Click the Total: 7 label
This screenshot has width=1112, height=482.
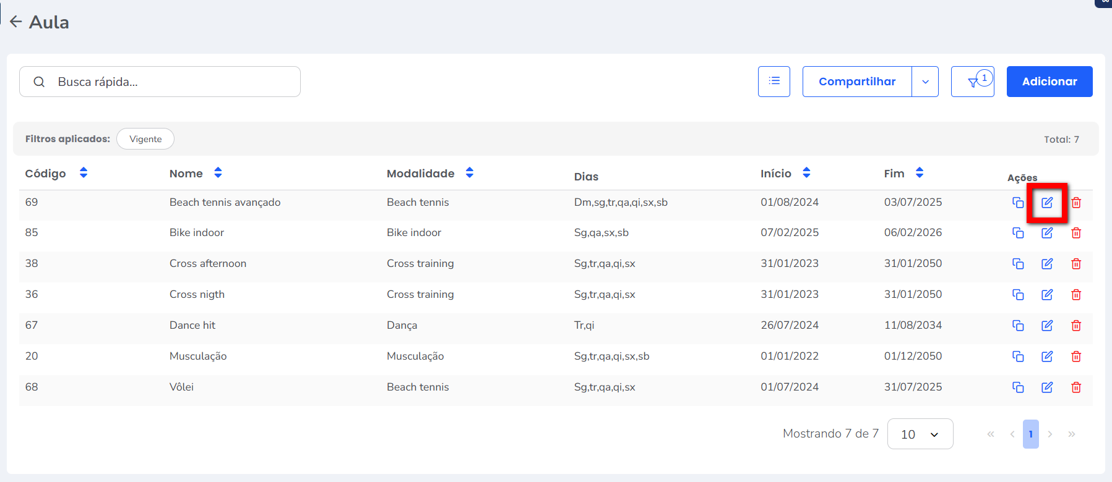tap(1061, 140)
